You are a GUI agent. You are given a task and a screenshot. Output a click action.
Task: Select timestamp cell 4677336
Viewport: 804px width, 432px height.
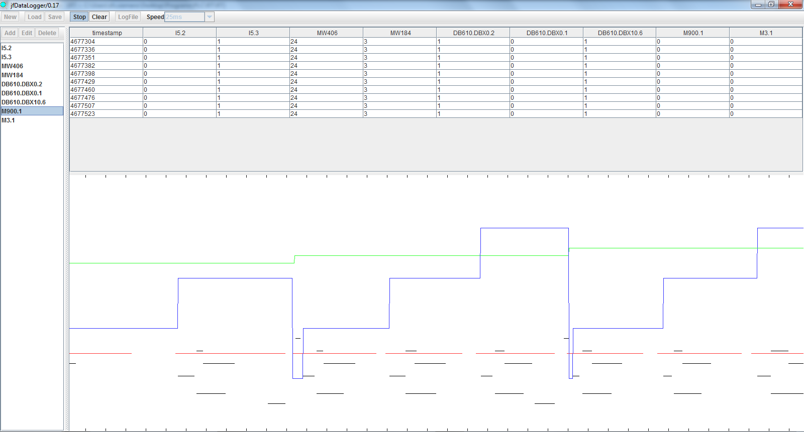107,50
